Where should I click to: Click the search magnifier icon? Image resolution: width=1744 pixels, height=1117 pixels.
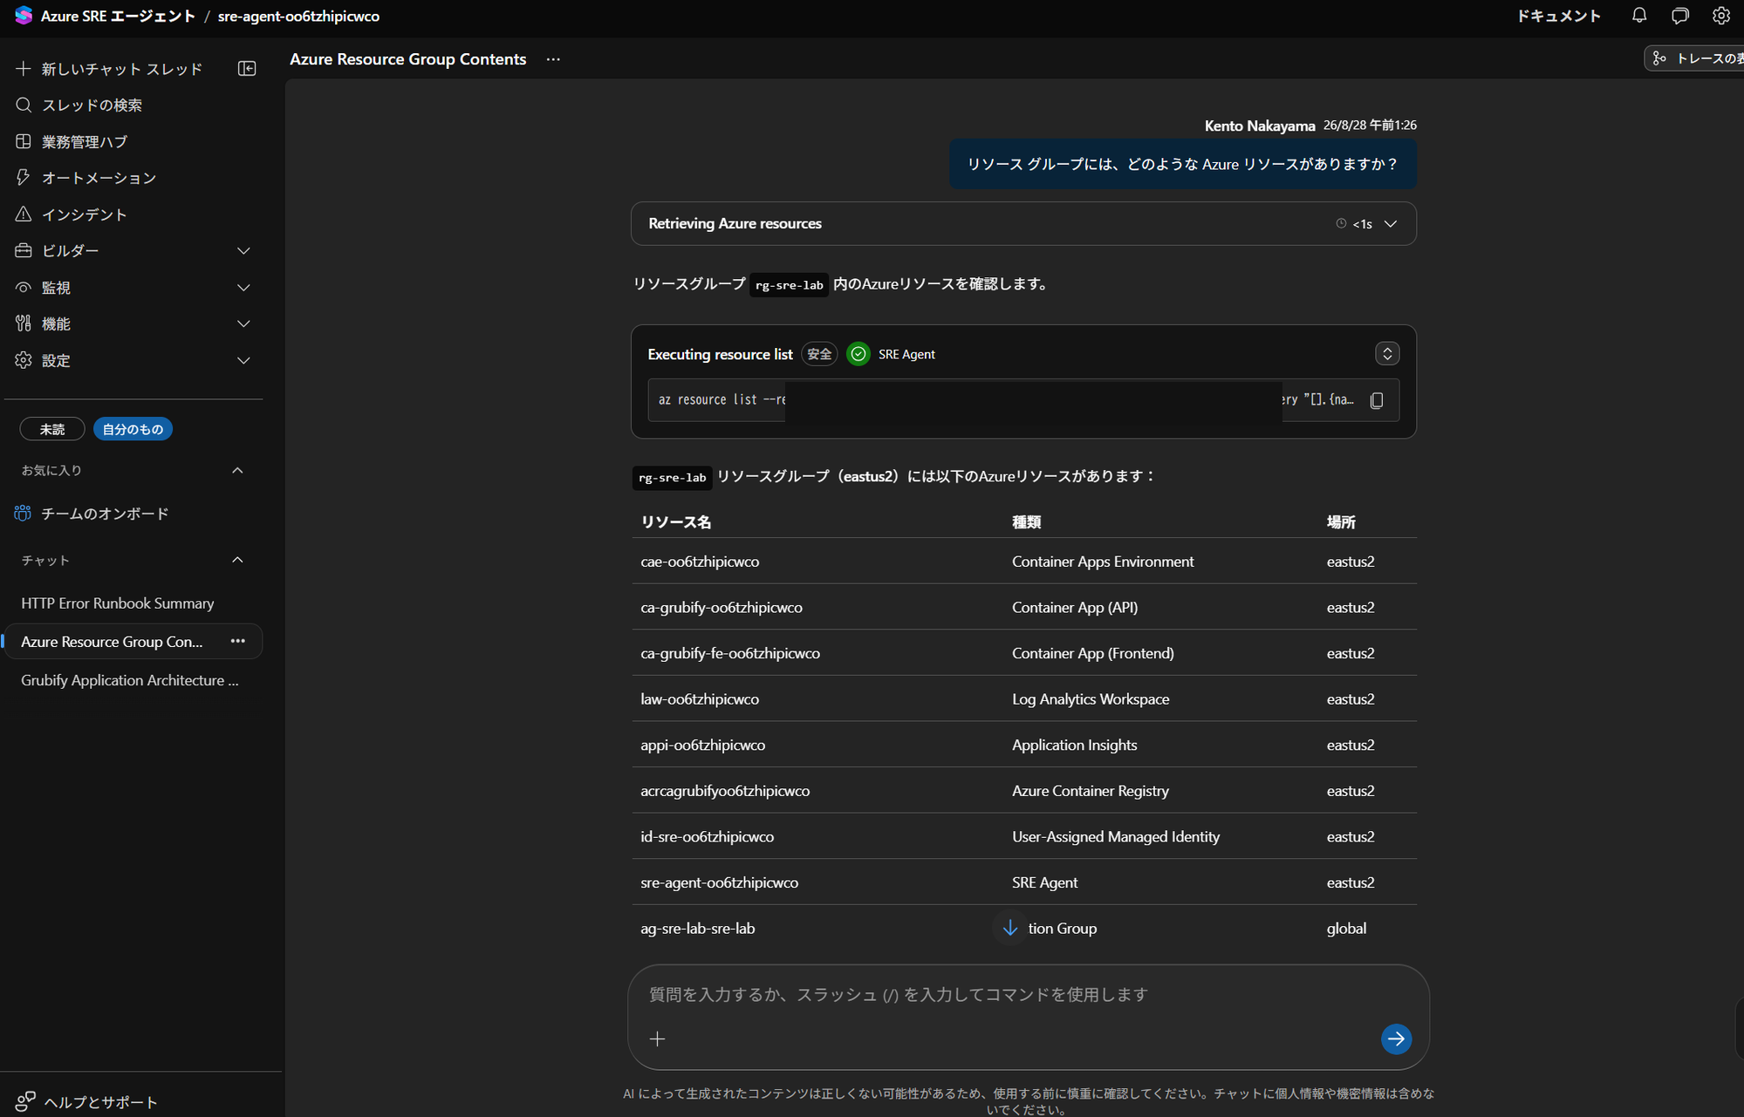click(24, 105)
